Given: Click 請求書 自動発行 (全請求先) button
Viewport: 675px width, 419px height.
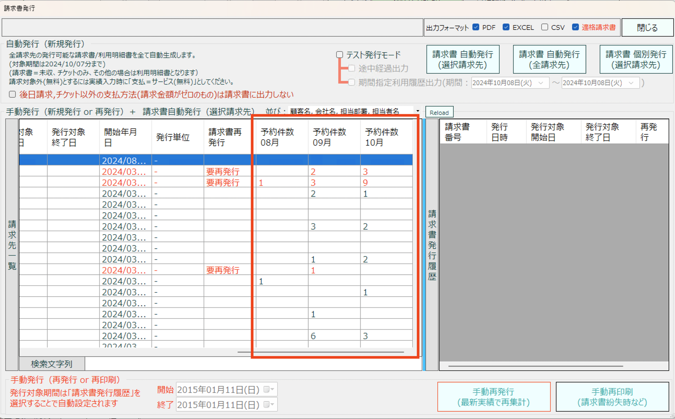Looking at the screenshot, I should pyautogui.click(x=549, y=59).
